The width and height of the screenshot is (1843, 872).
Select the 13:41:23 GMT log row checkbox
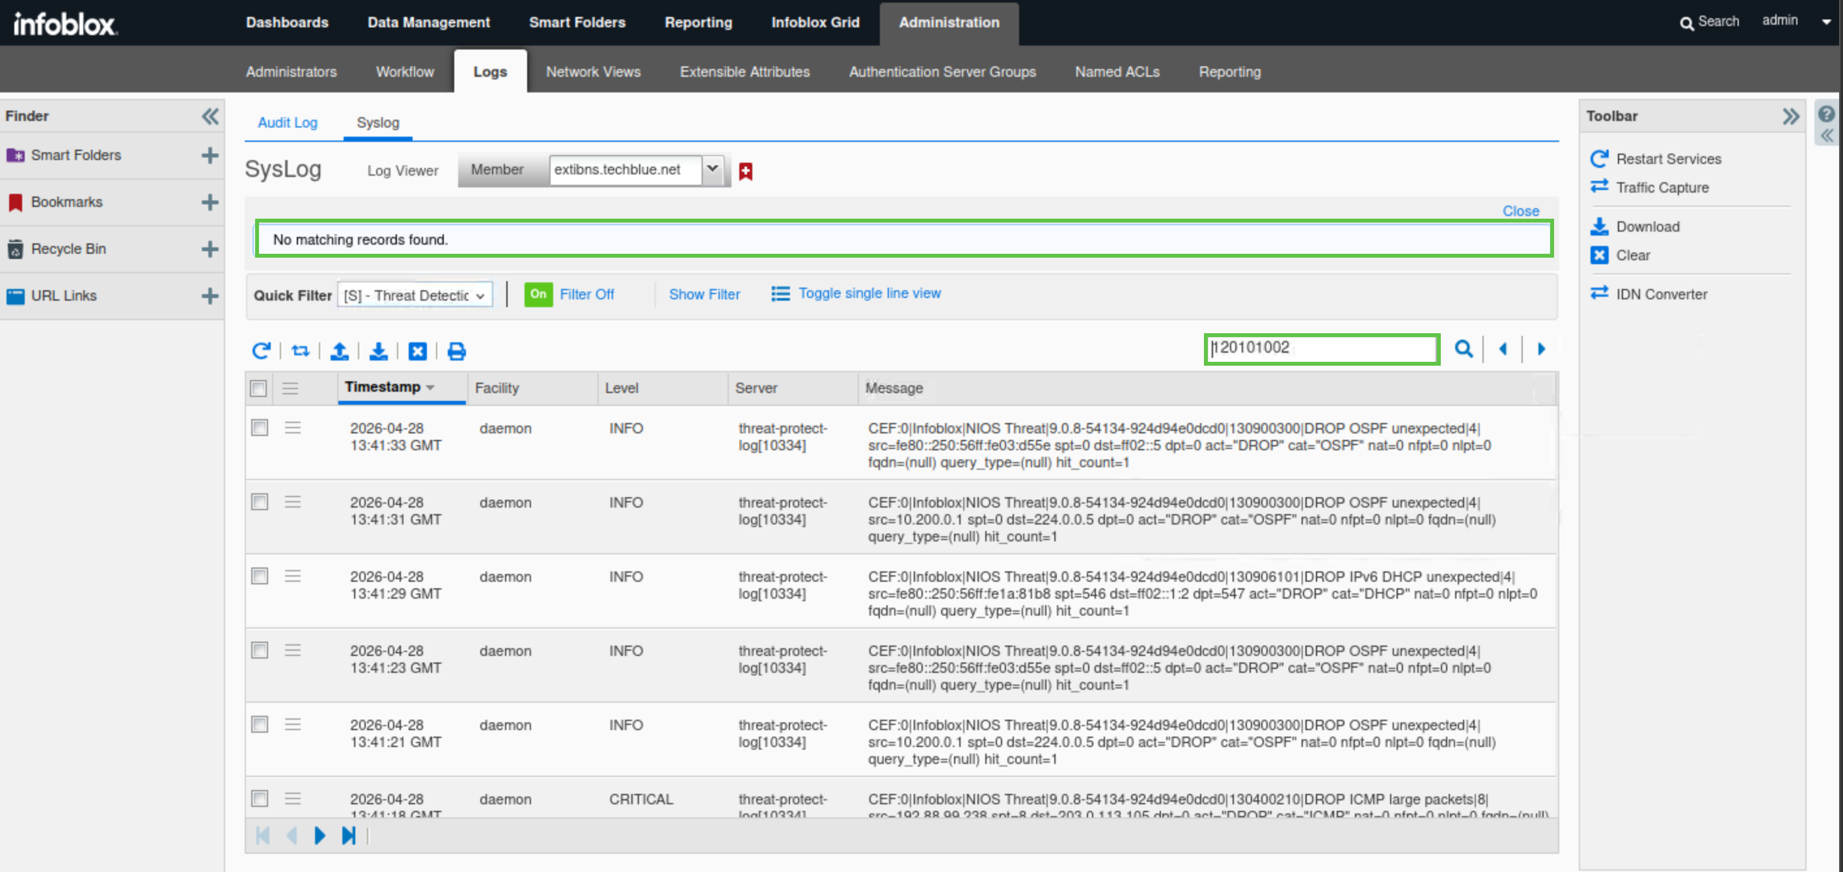click(259, 649)
